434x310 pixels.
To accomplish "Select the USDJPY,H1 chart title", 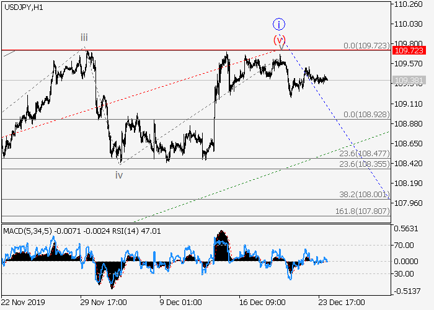I will (23, 6).
